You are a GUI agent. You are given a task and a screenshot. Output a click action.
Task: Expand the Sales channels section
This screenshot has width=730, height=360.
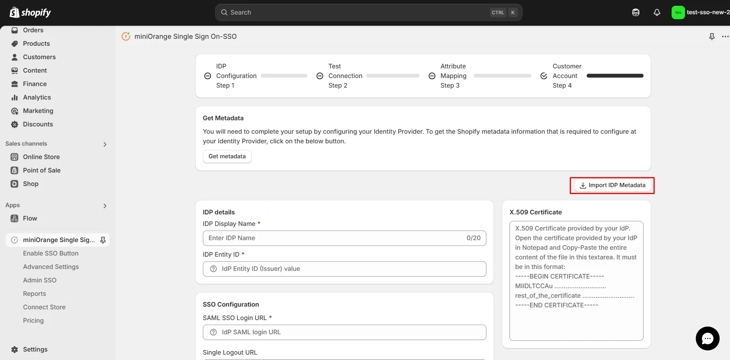pos(105,144)
